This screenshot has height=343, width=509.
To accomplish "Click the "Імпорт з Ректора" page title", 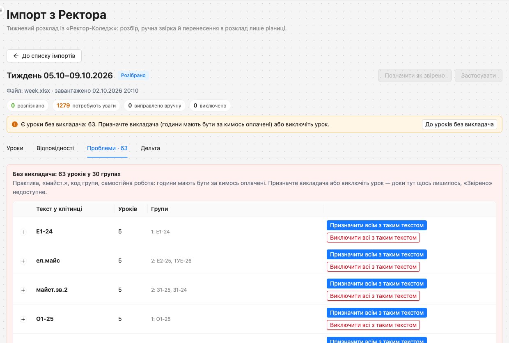I will coord(57,15).
